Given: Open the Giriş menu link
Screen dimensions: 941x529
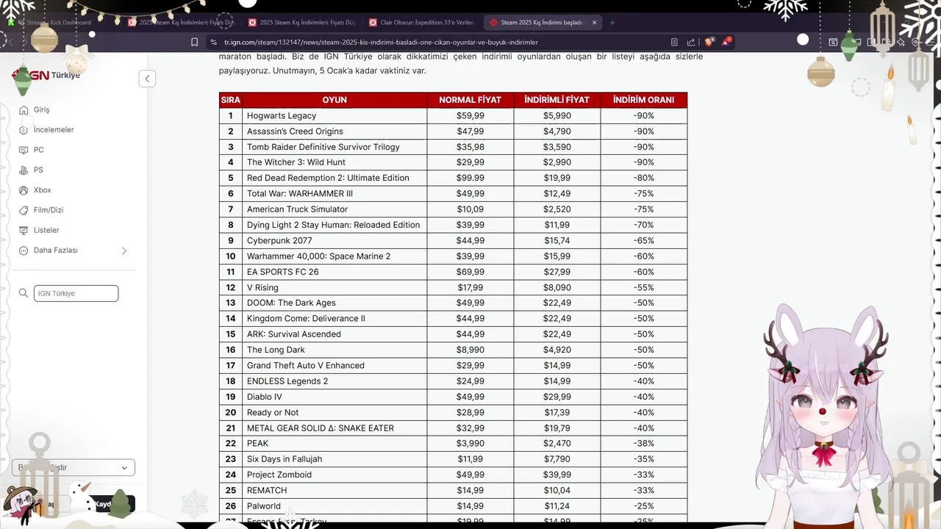Looking at the screenshot, I should point(41,110).
